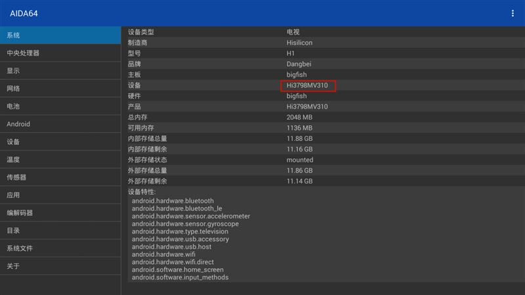Open the three-dot overflow menu
This screenshot has width=525, height=295.
pos(513,13)
